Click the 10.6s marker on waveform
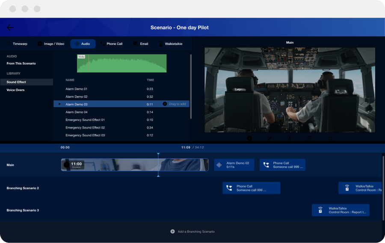 click(x=81, y=57)
